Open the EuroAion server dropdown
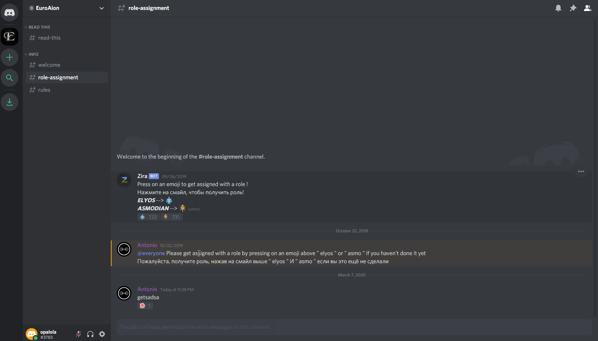598x341 pixels. [x=67, y=8]
